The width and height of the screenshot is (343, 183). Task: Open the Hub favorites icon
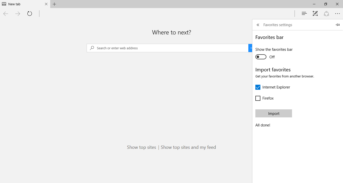(304, 14)
